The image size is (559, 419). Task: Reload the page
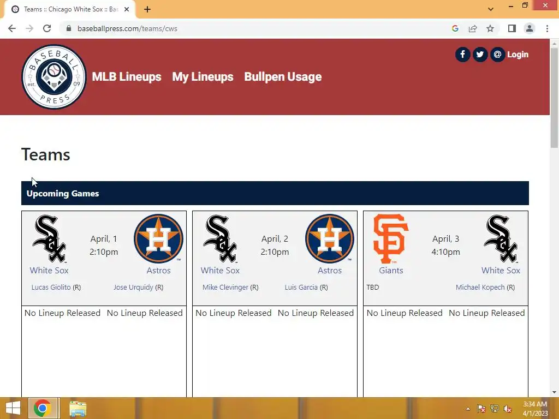(47, 28)
